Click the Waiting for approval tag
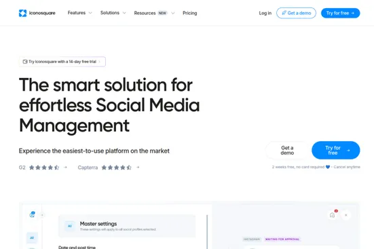This screenshot has width=374, height=249. [282, 240]
